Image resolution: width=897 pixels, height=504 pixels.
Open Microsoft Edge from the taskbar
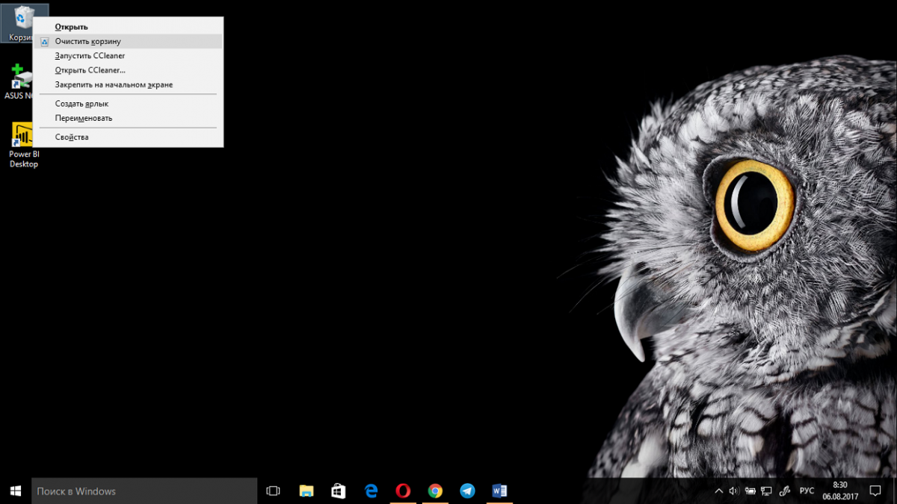[x=371, y=491]
